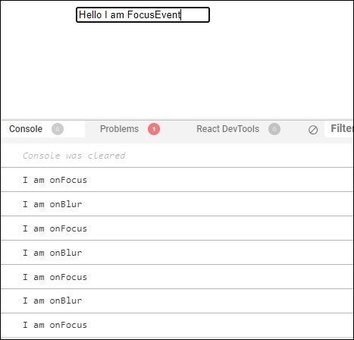This screenshot has height=340, width=354.
Task: Click the clear console icon
Action: pos(313,130)
